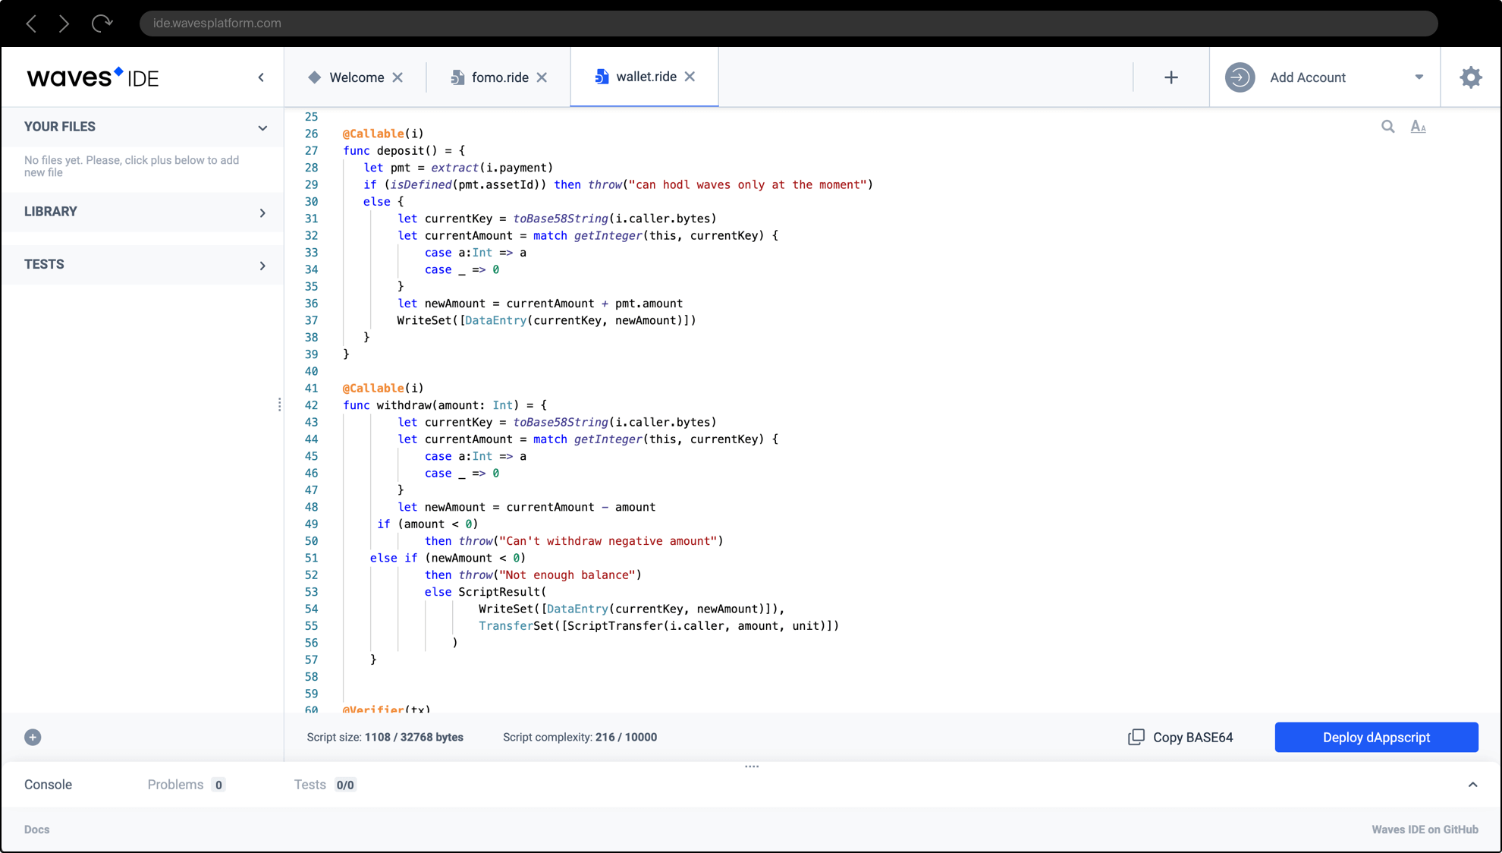Click the browser back arrow
1502x853 pixels.
point(31,24)
